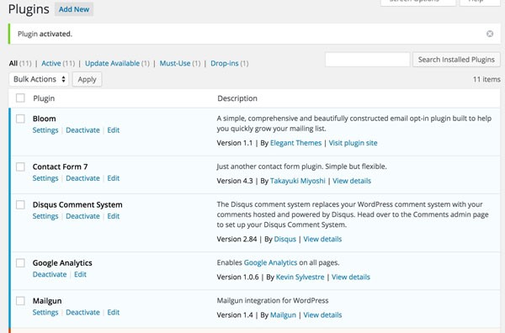Viewport: 505px width, 333px height.
Task: Open the Elegant Themes author link
Action: click(x=295, y=143)
